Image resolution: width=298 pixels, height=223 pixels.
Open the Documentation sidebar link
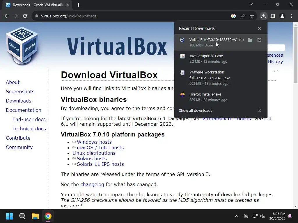tap(24, 110)
